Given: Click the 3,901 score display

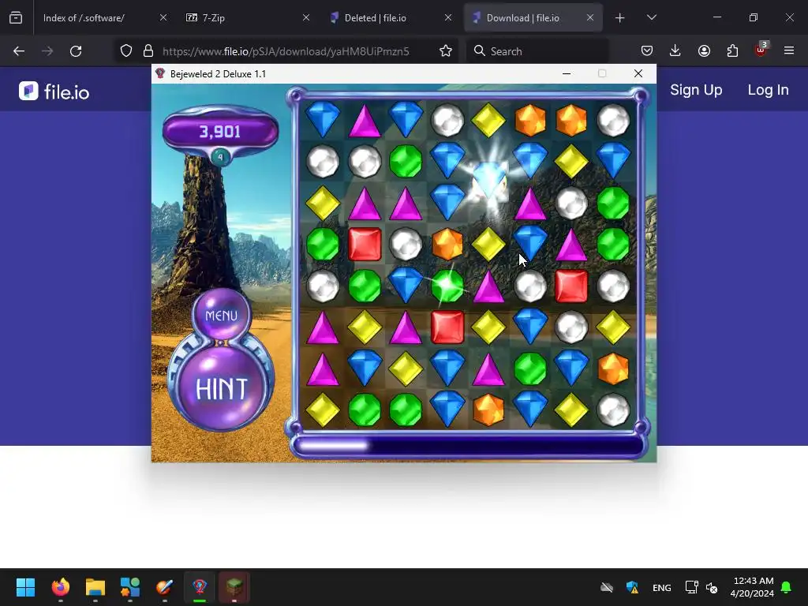Looking at the screenshot, I should [221, 132].
